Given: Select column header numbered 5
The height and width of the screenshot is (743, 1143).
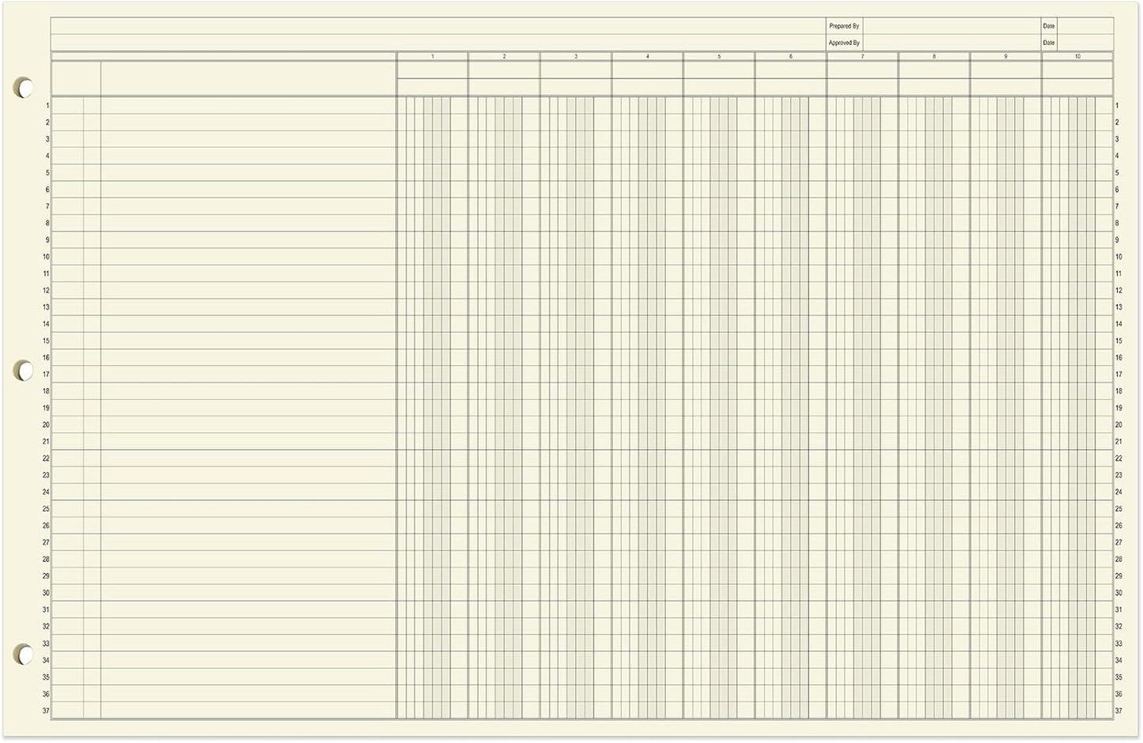Looking at the screenshot, I should coord(718,56).
